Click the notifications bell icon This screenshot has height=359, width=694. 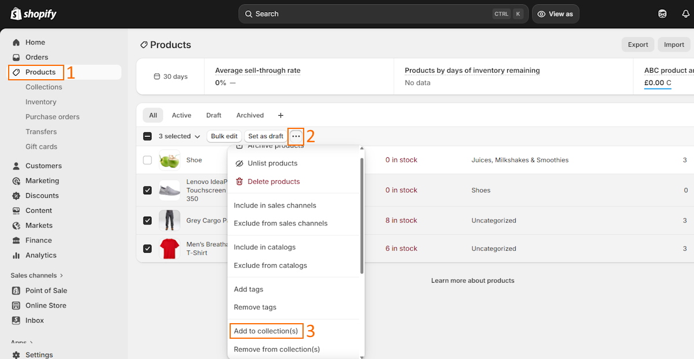click(x=685, y=13)
